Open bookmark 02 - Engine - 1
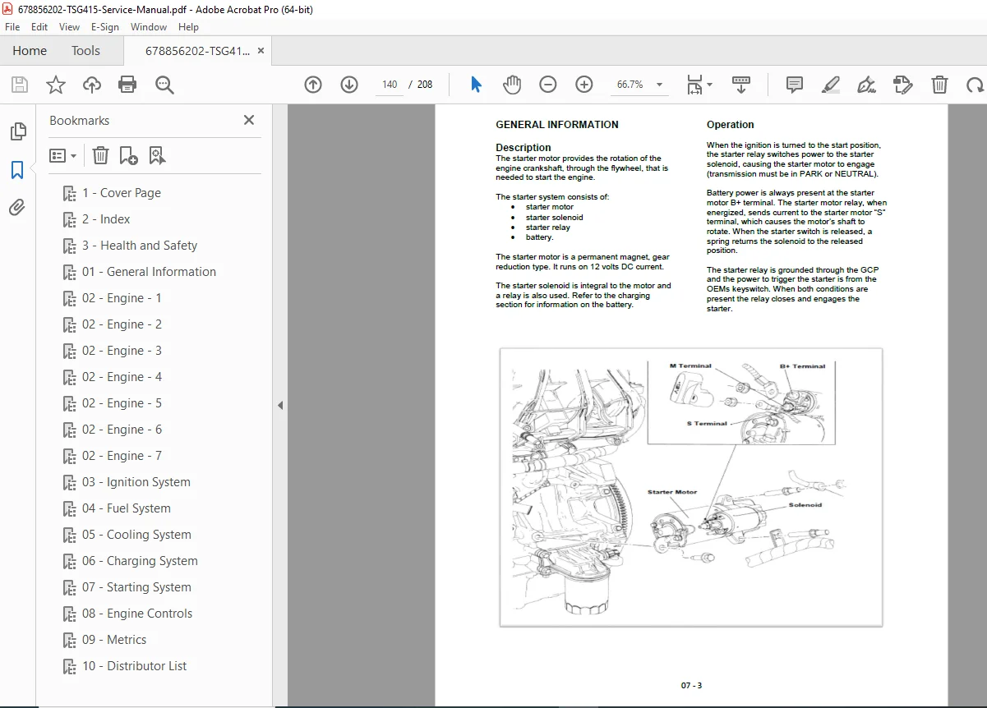Screen dimensions: 987x708 (x=122, y=298)
